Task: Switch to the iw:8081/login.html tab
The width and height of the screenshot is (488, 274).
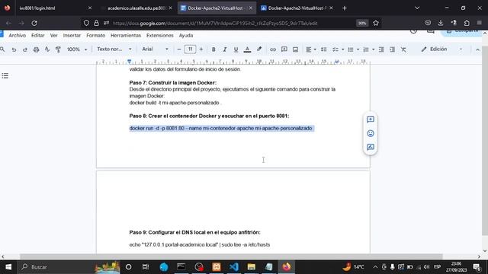Action: point(55,8)
